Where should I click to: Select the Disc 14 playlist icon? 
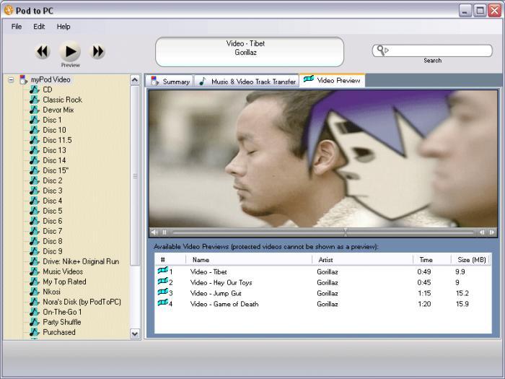click(34, 160)
